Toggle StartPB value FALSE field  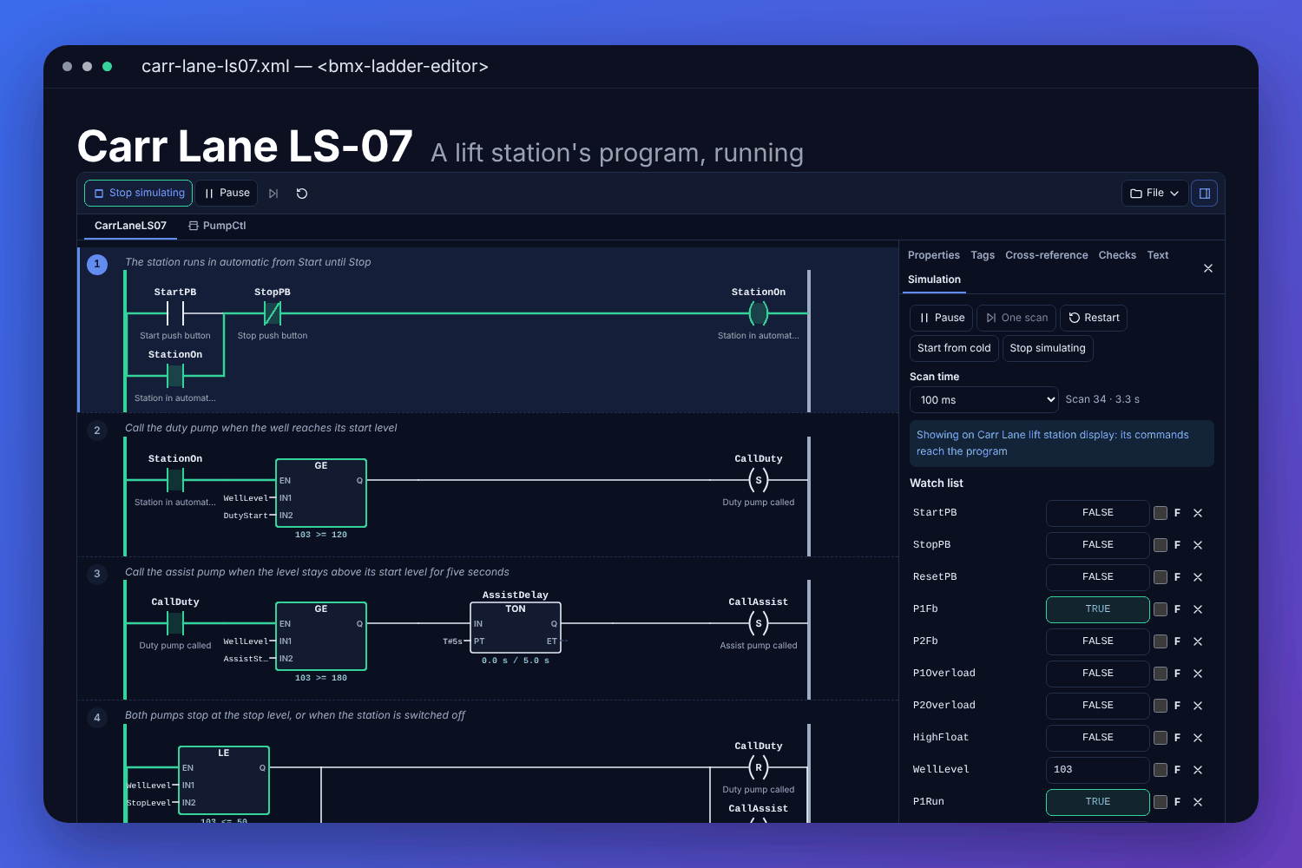coord(1098,513)
